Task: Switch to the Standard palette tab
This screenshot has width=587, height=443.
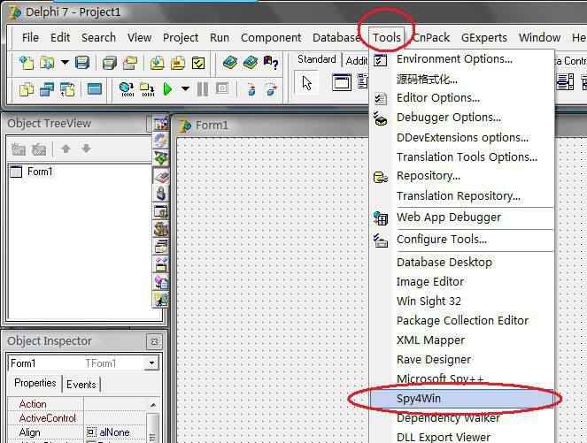Action: coord(316,60)
